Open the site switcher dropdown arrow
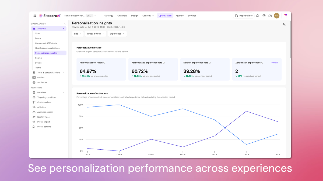 click(x=95, y=16)
